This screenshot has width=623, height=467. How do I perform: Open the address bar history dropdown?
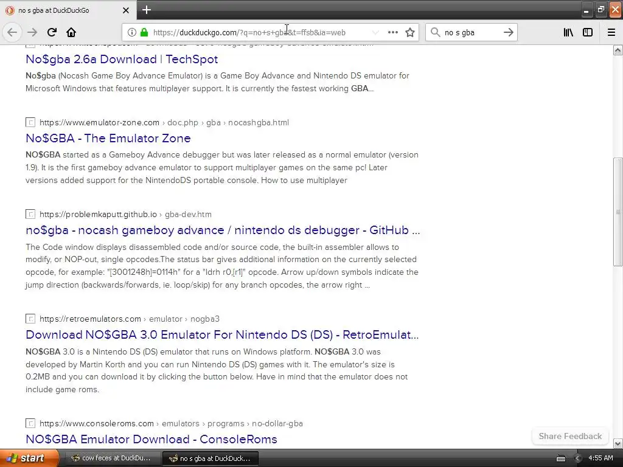(375, 32)
